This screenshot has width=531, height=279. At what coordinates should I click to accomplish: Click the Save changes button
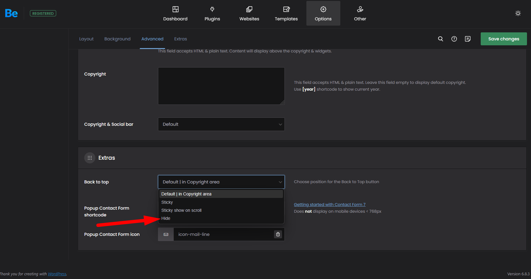point(504,39)
